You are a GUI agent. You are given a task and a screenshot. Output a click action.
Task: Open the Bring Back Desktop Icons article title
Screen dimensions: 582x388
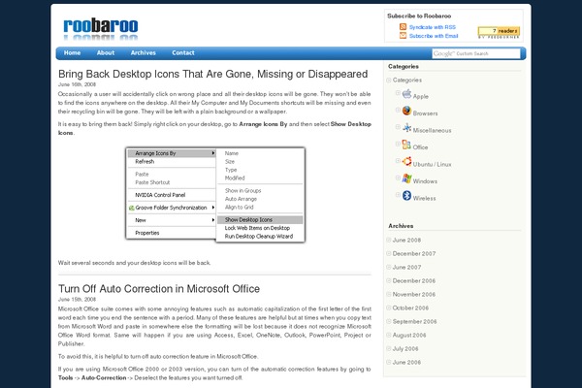[212, 74]
